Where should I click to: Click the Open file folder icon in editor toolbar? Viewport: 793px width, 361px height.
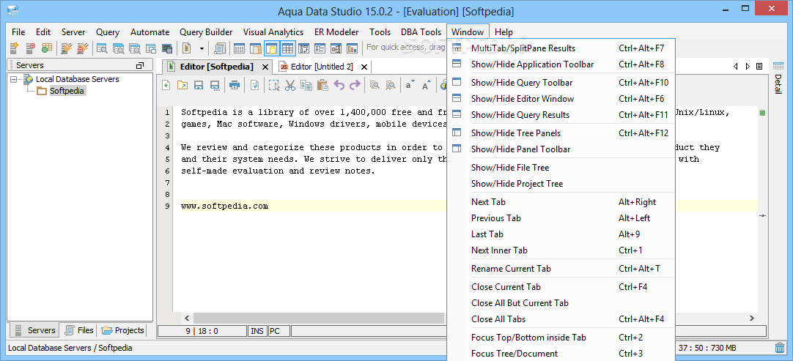182,85
